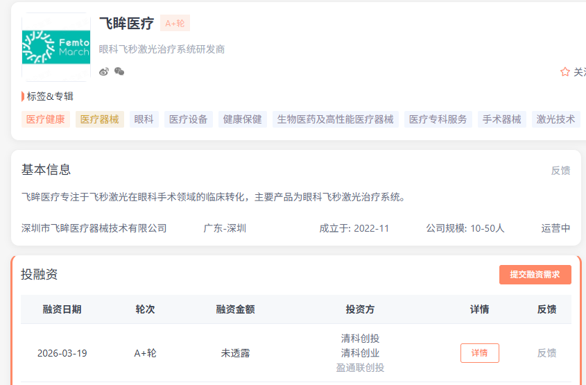Click 反馈 in the 基本信息 section
Screen dimensions: 586x385
tap(560, 171)
